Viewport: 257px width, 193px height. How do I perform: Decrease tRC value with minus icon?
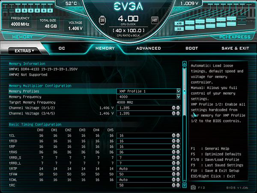pyautogui.click(x=178, y=185)
